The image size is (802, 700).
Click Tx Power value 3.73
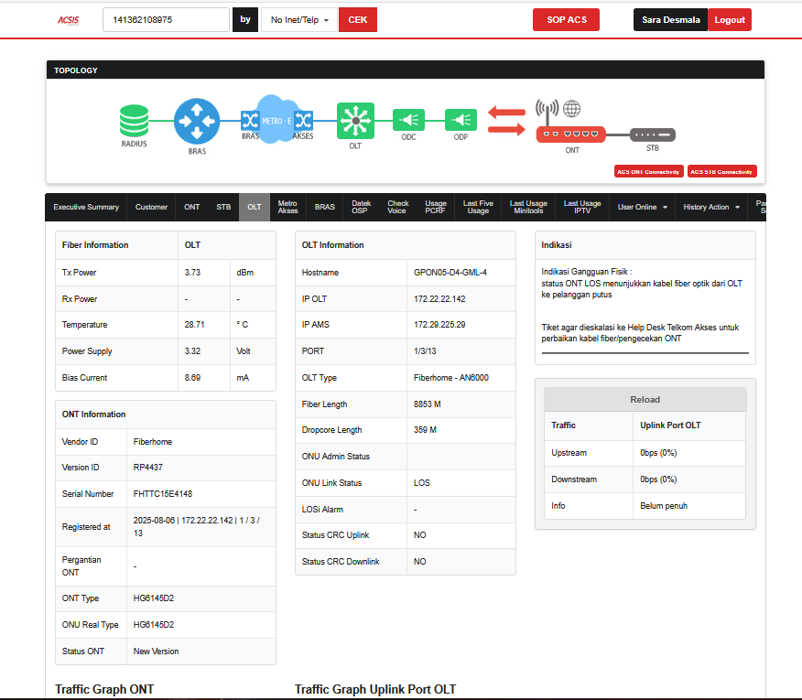192,273
